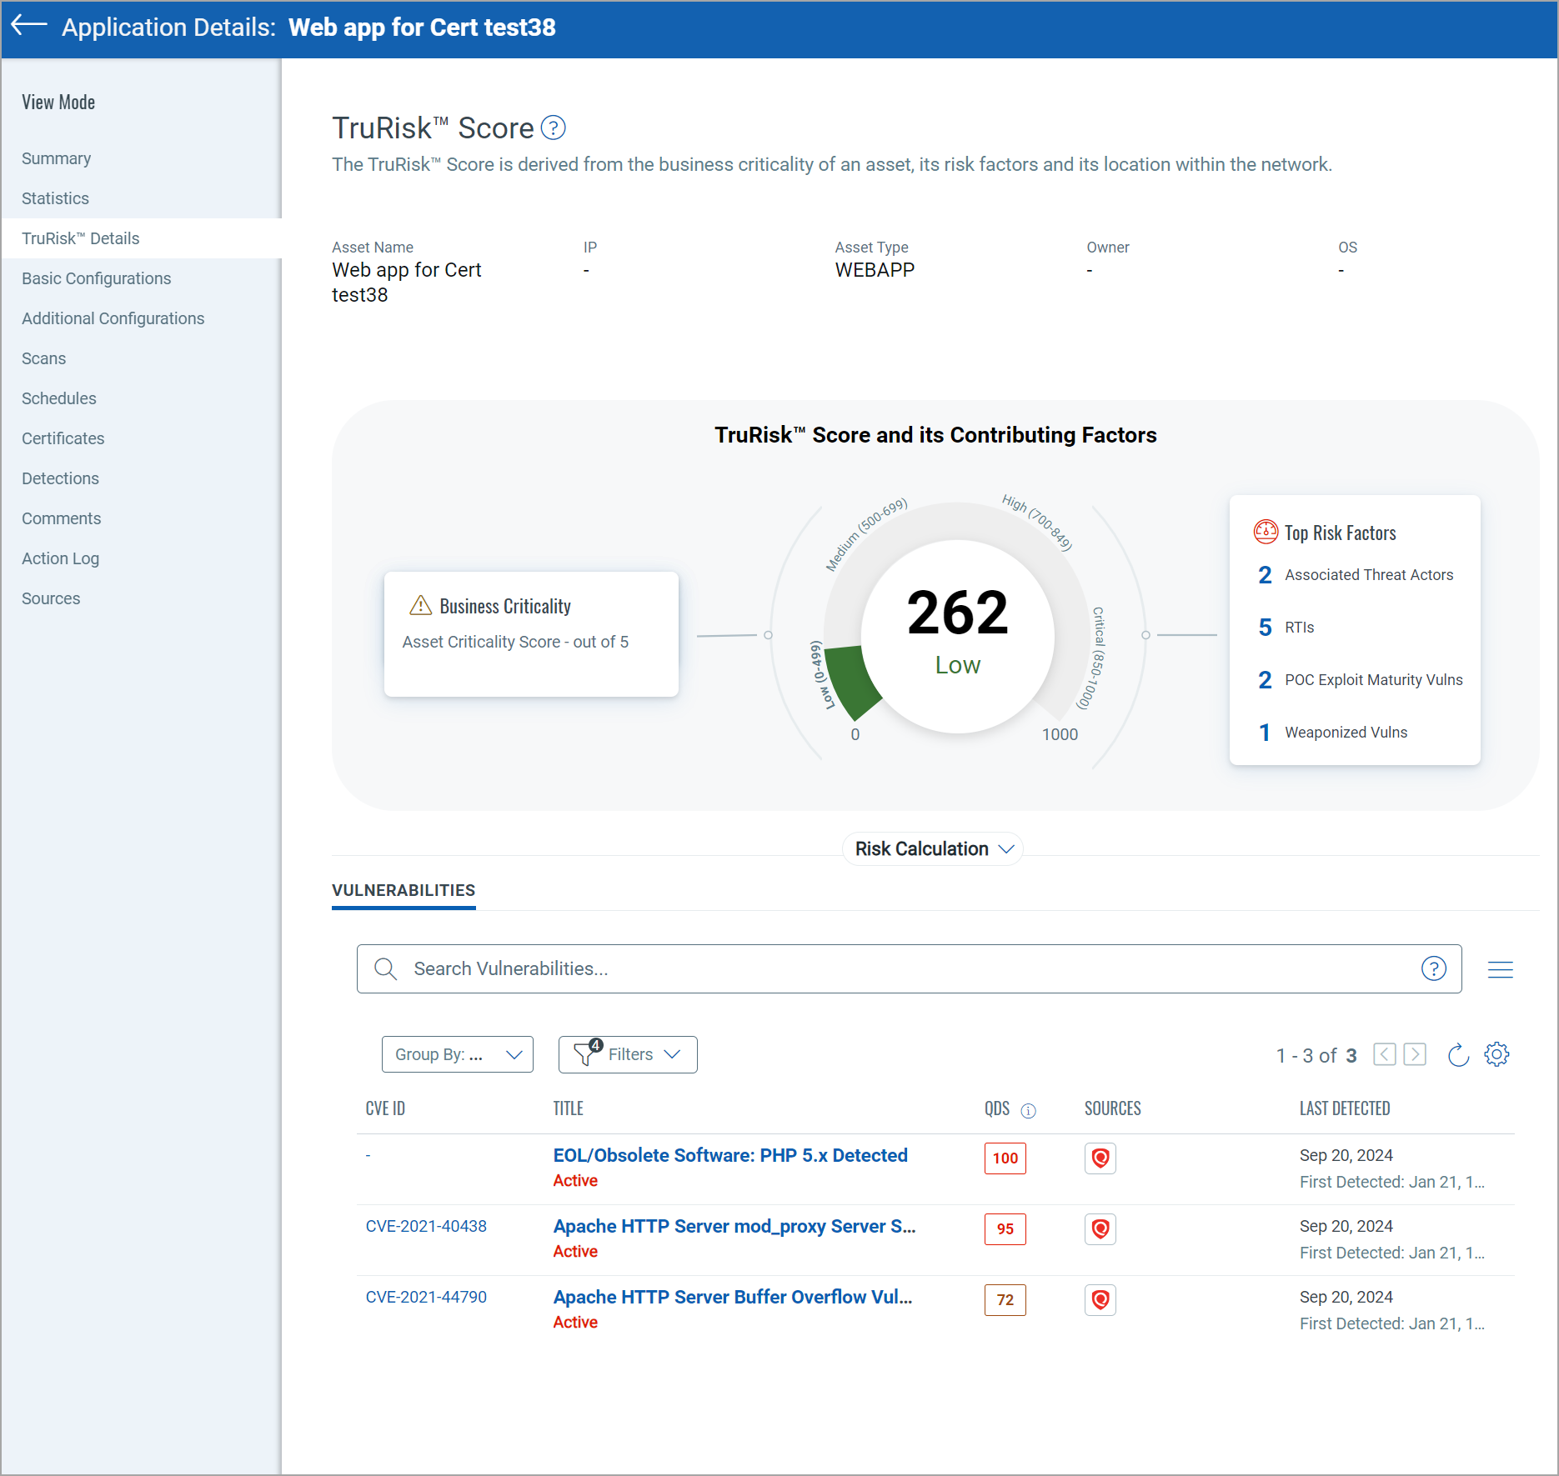Click the back arrow to exit Application Details

point(28,26)
